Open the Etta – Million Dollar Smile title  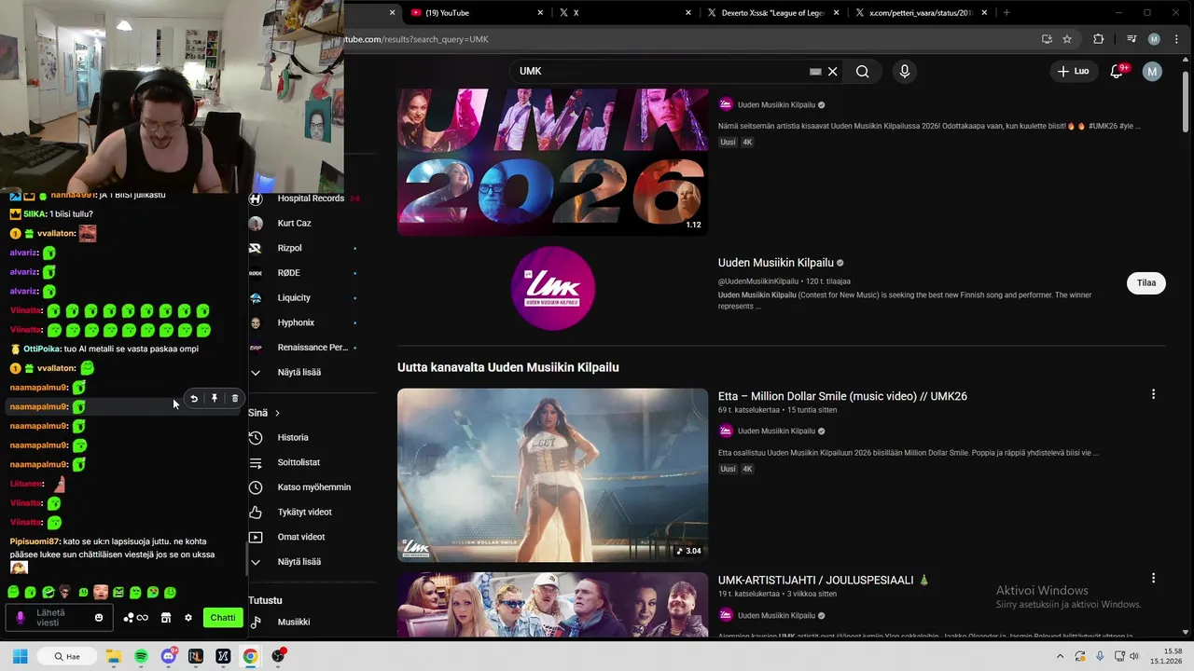pos(842,396)
